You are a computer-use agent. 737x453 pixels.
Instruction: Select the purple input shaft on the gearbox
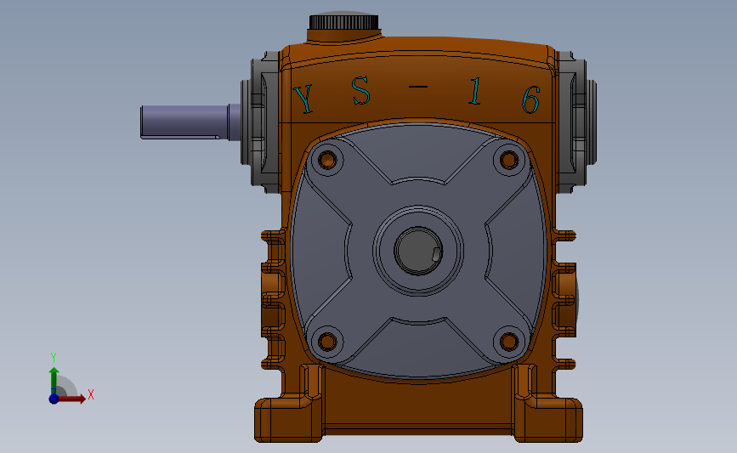tap(190, 122)
